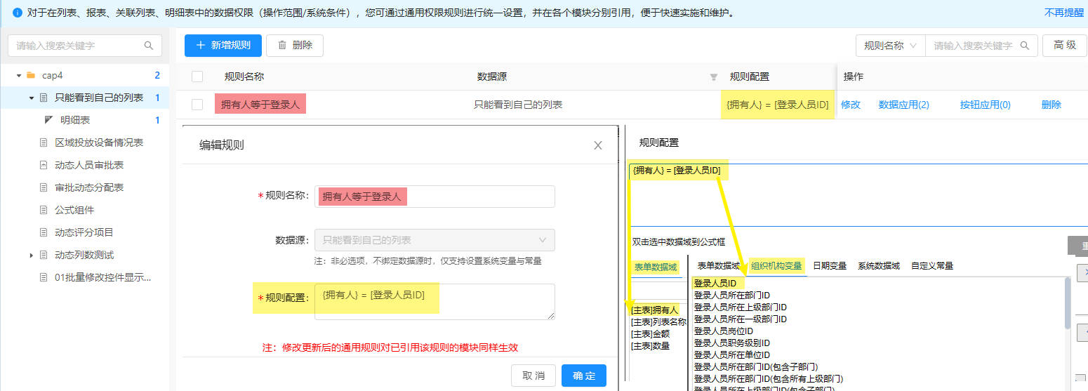Select the yellow-highlighted 表单数据域 label
1088x391 pixels.
[x=656, y=267]
